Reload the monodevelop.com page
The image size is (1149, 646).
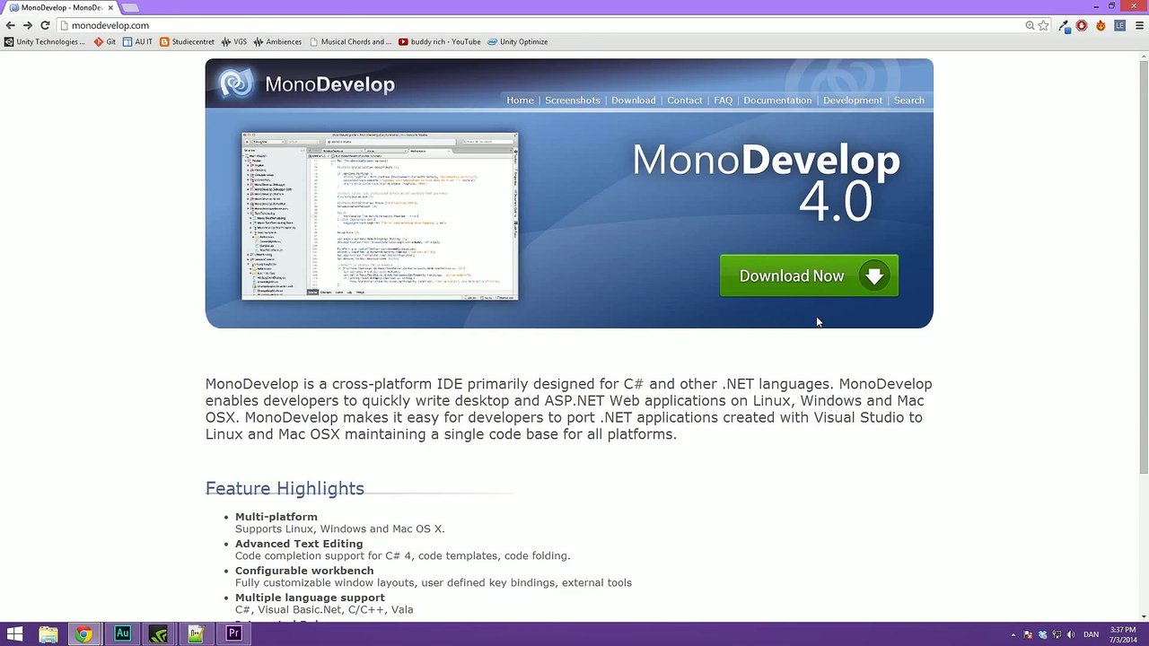[45, 25]
